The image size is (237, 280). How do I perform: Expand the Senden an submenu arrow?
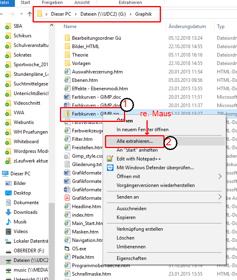(220, 197)
